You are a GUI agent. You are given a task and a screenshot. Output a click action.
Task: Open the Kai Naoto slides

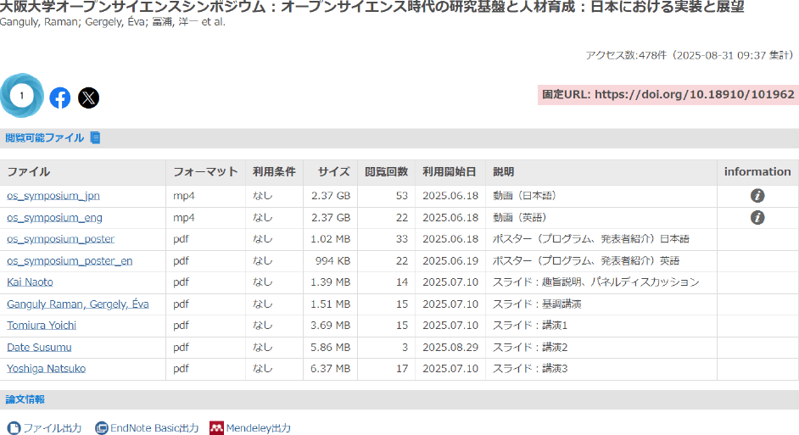(30, 282)
